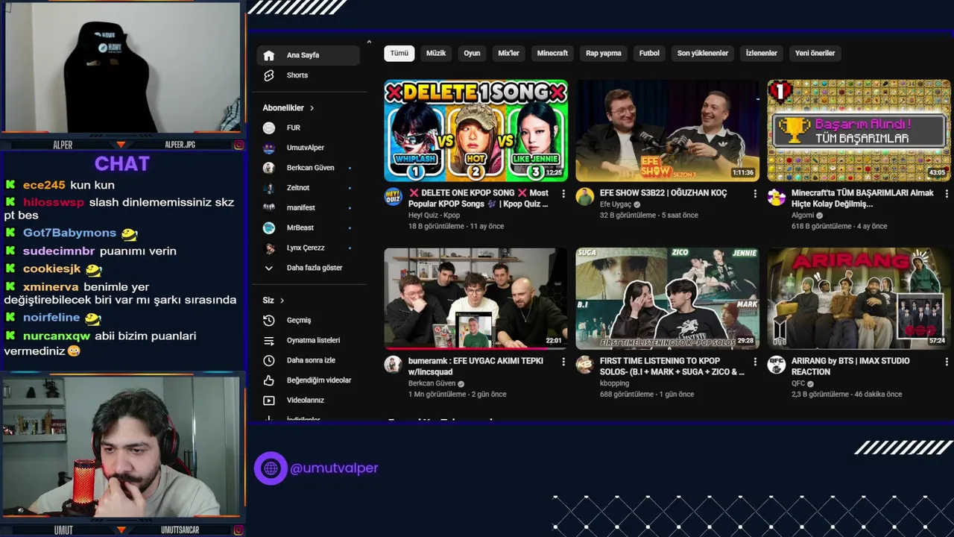954x537 pixels.
Task: Select the İzlenenler filter chip
Action: 762,53
